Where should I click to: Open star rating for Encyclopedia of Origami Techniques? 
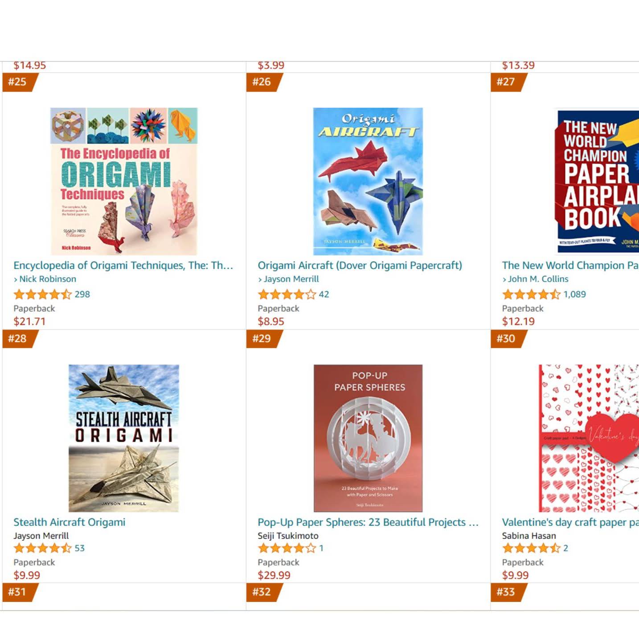42,295
